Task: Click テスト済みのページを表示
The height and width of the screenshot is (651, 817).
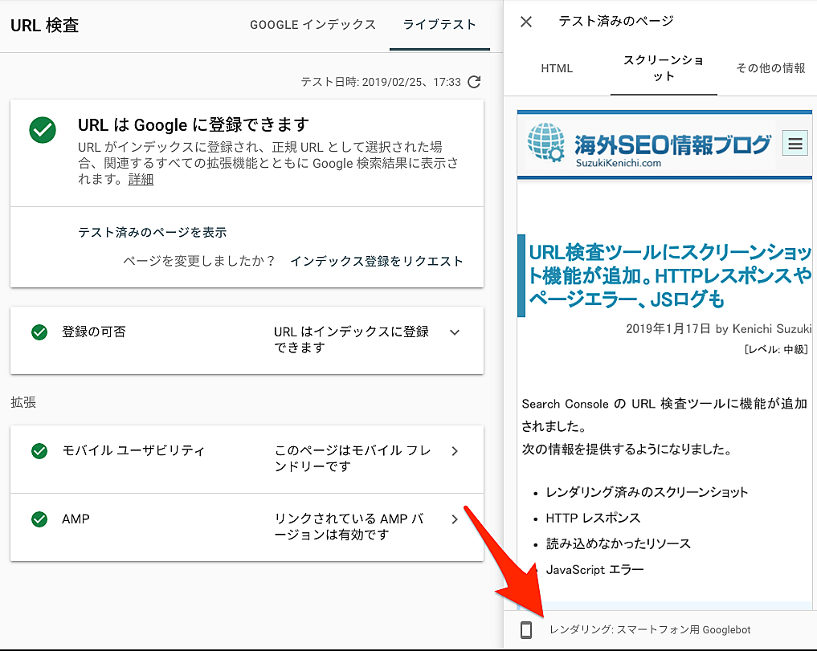Action: pos(152,232)
